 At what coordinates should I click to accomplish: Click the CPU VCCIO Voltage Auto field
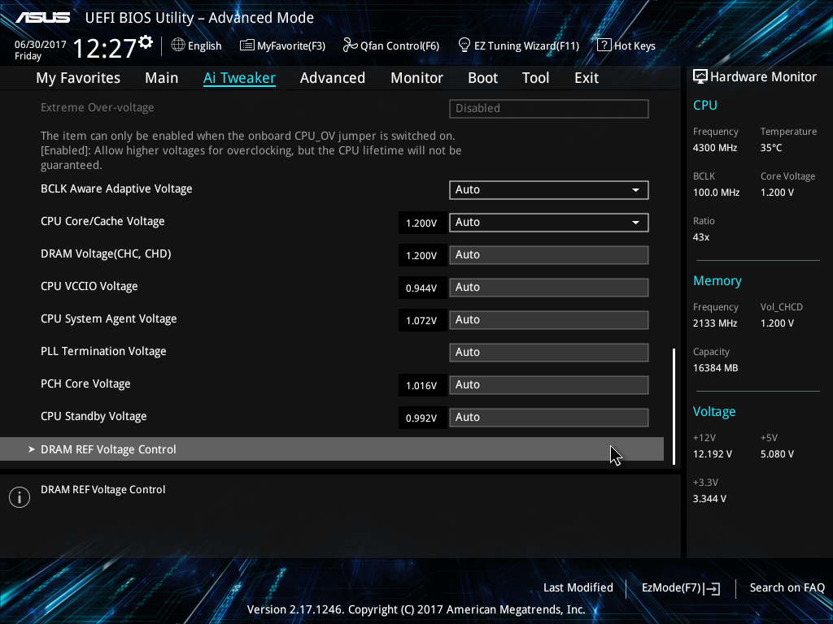(549, 287)
